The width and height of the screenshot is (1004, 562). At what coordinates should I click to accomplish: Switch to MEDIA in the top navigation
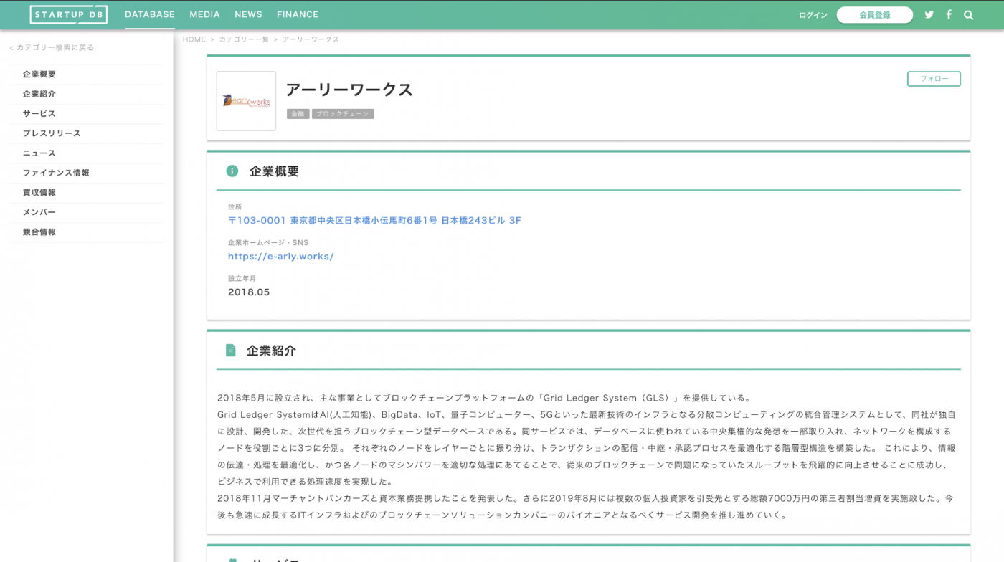pyautogui.click(x=204, y=14)
